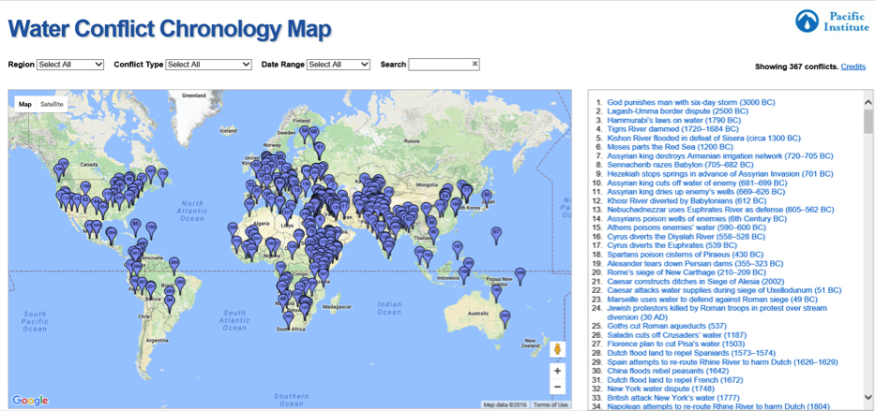Open 'Goths cut Roman aqueducts (537)'
875x411 pixels.
[x=666, y=325]
